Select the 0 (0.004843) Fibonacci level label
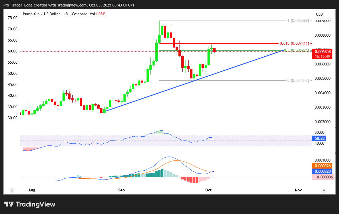 pos(298,81)
